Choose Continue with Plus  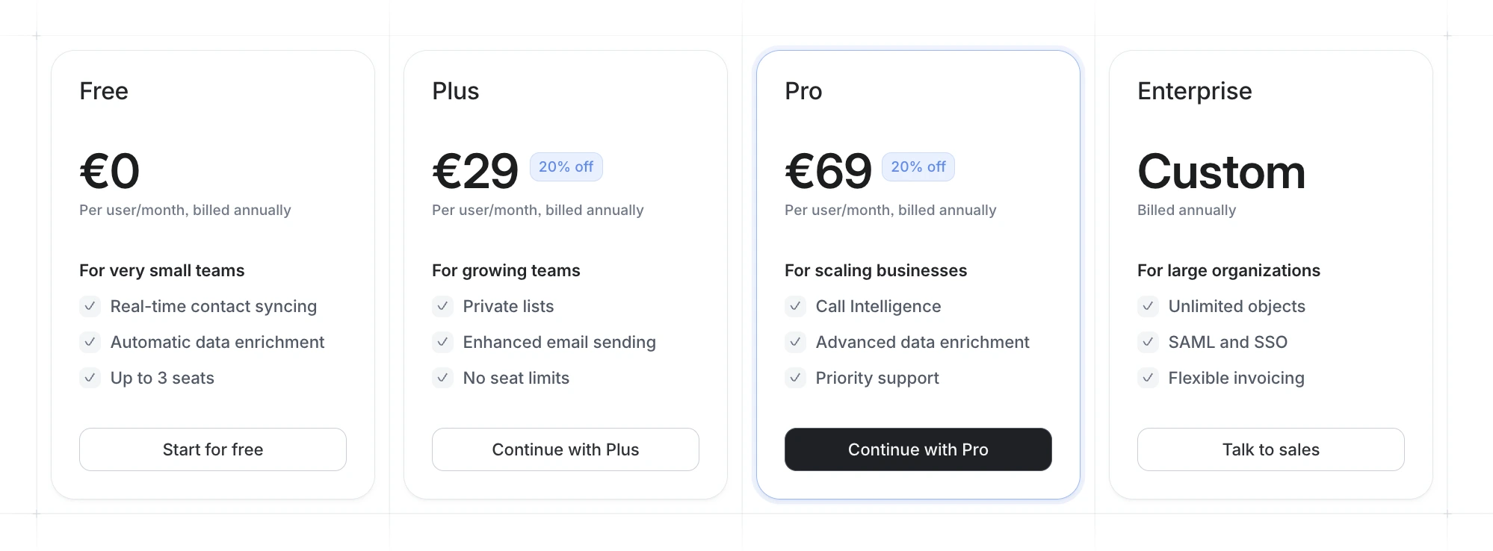565,449
